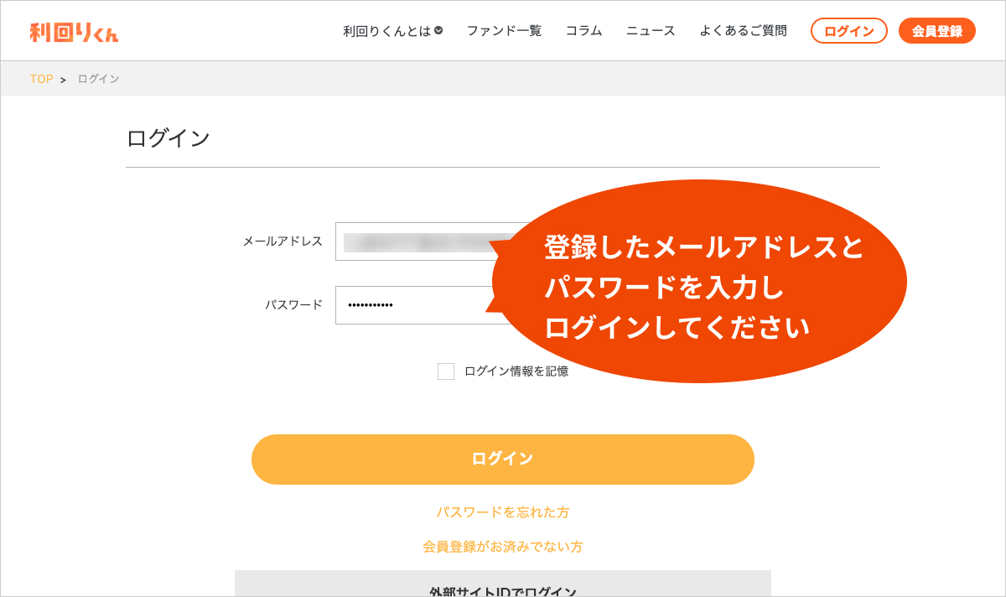Click the メールアドレス field label

(x=283, y=241)
